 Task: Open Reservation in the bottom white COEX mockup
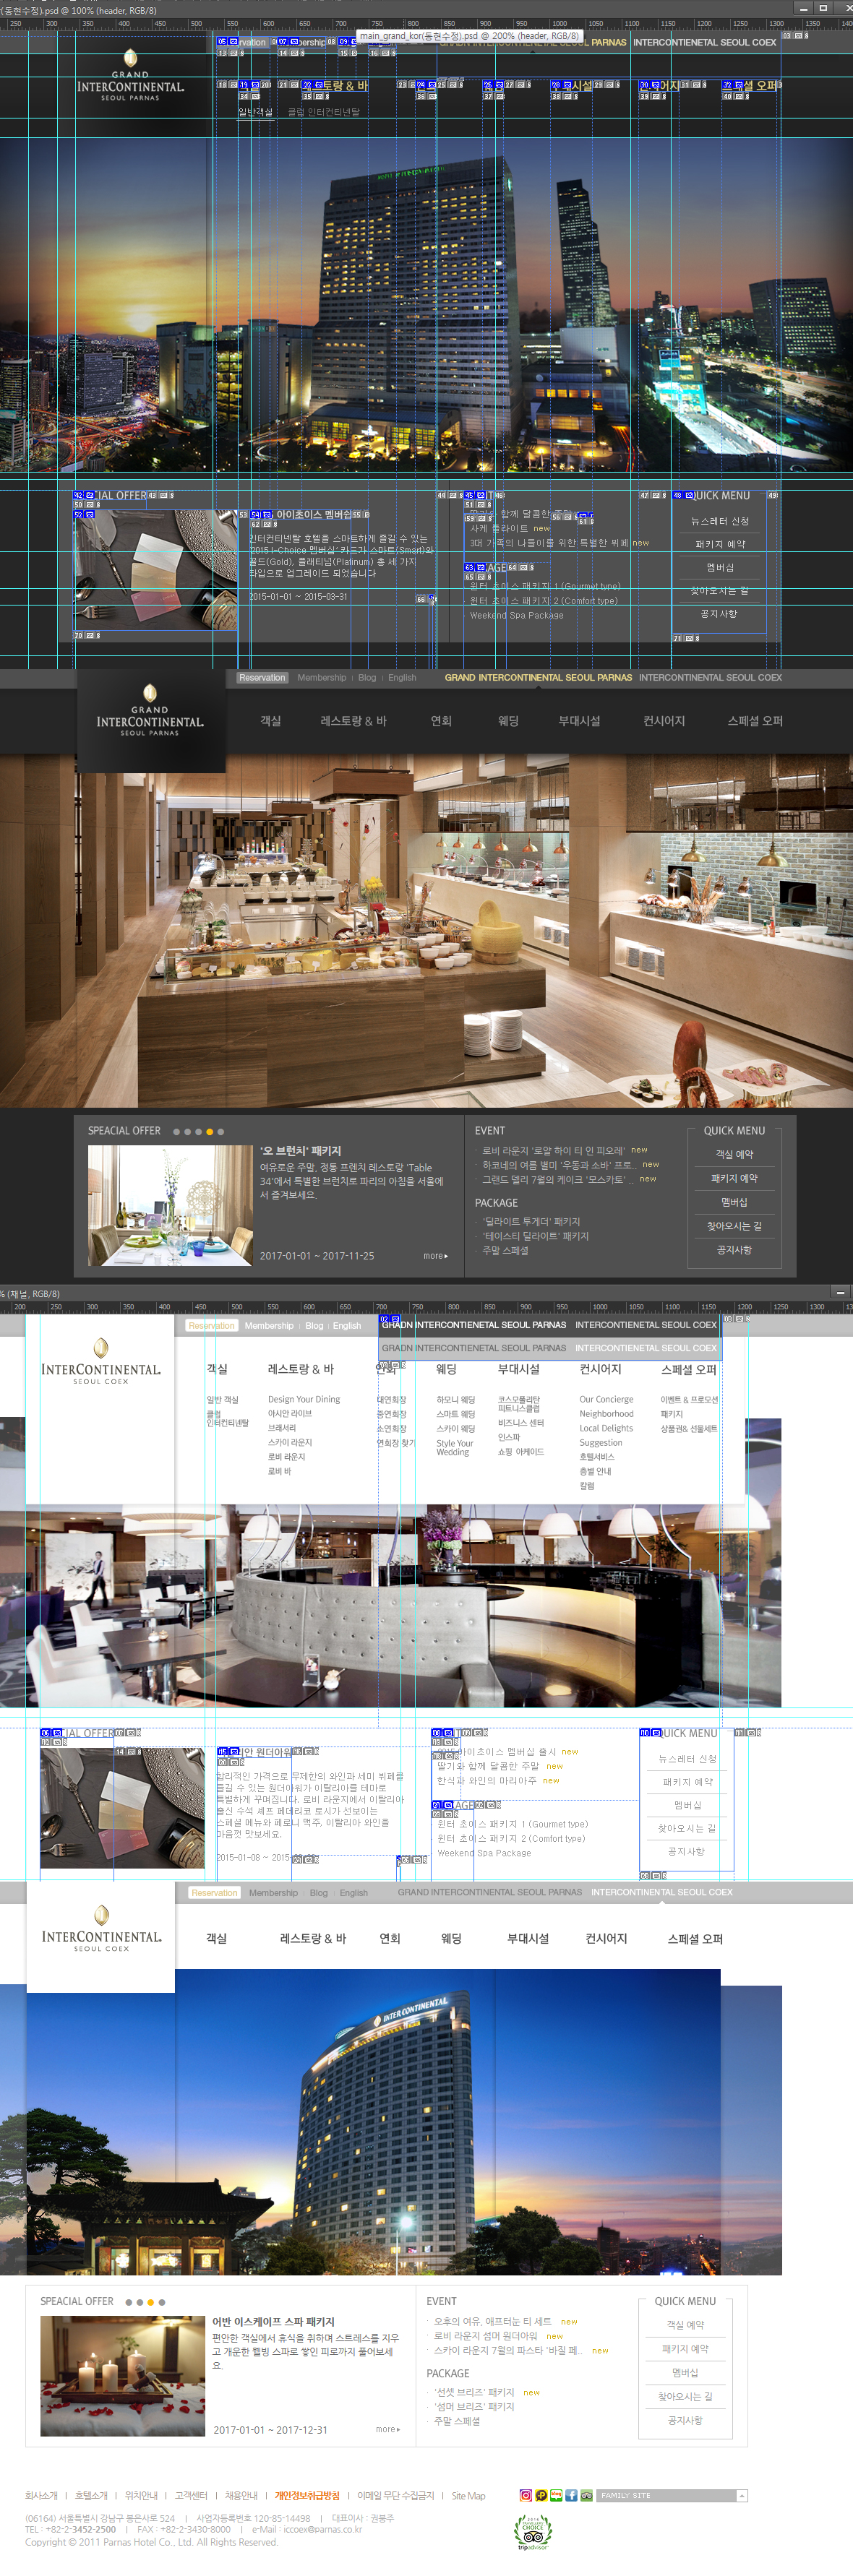(x=214, y=1892)
